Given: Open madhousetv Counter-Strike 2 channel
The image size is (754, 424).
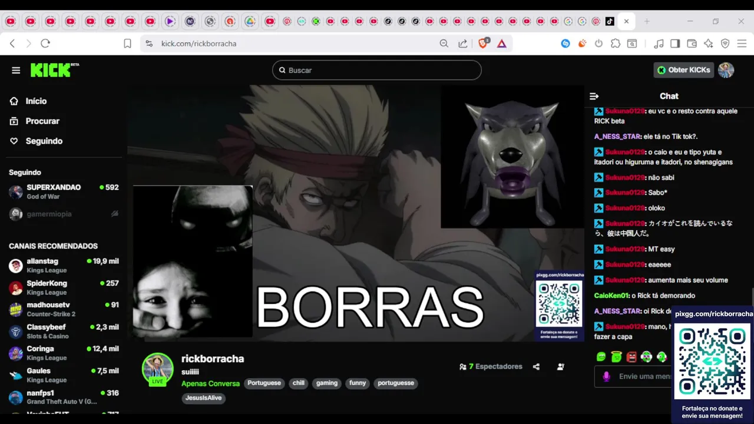Looking at the screenshot, I should tap(64, 309).
